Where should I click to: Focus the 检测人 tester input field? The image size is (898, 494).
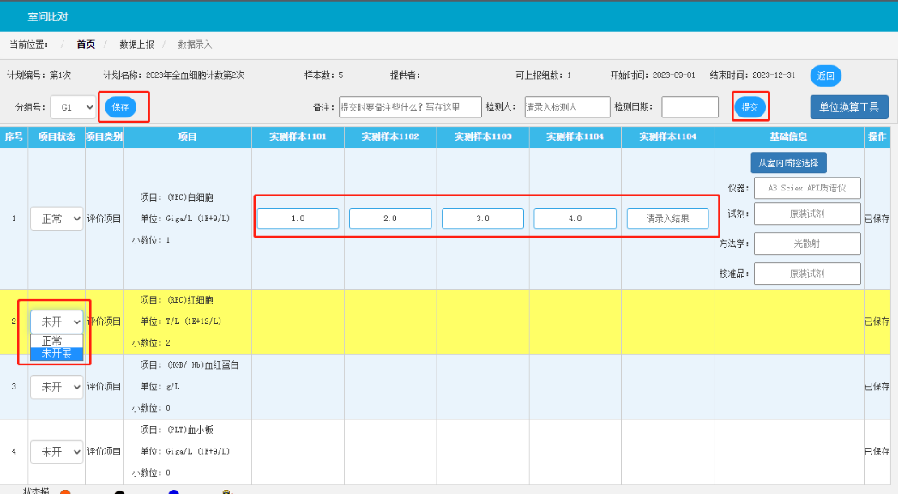567,107
